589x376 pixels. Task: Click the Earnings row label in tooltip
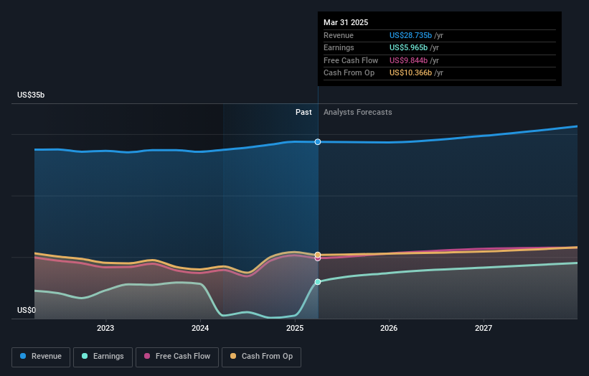pos(339,47)
